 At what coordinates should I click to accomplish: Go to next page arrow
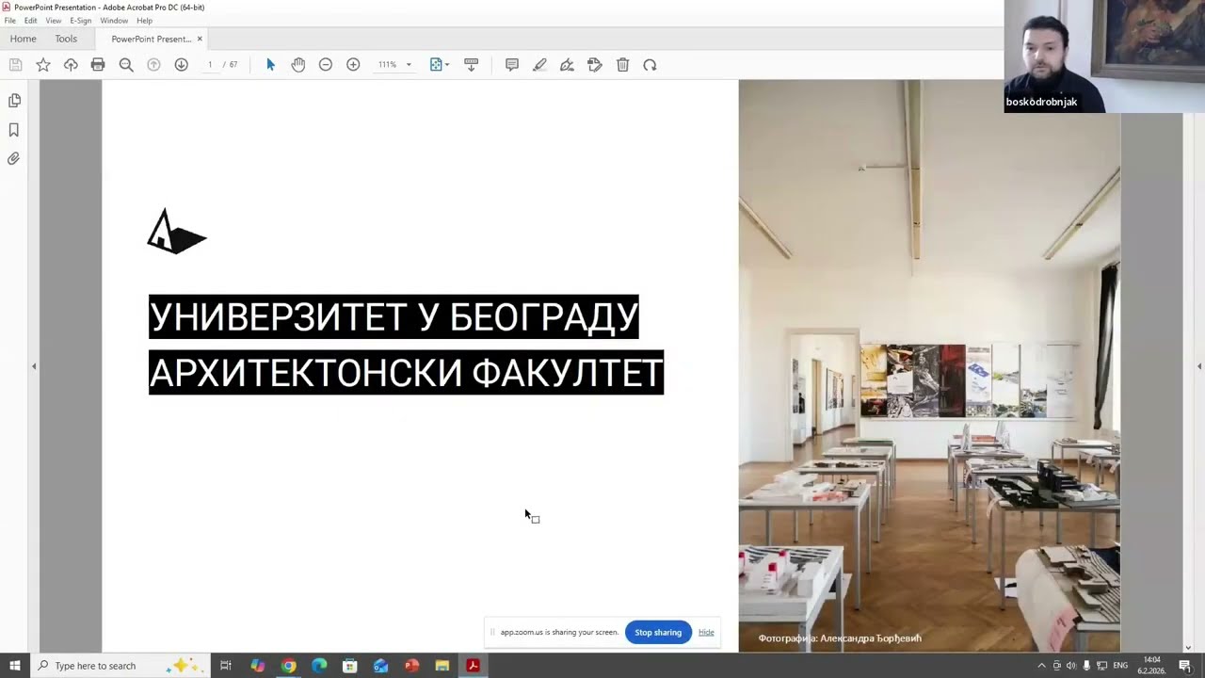point(181,65)
